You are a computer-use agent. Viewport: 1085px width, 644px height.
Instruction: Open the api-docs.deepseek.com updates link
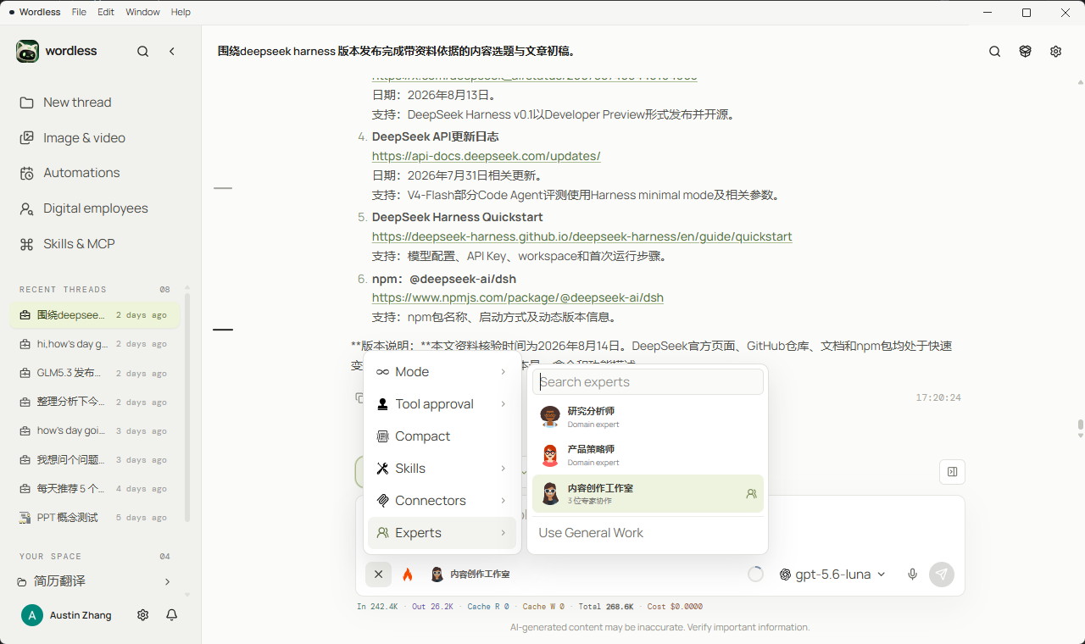click(x=486, y=156)
